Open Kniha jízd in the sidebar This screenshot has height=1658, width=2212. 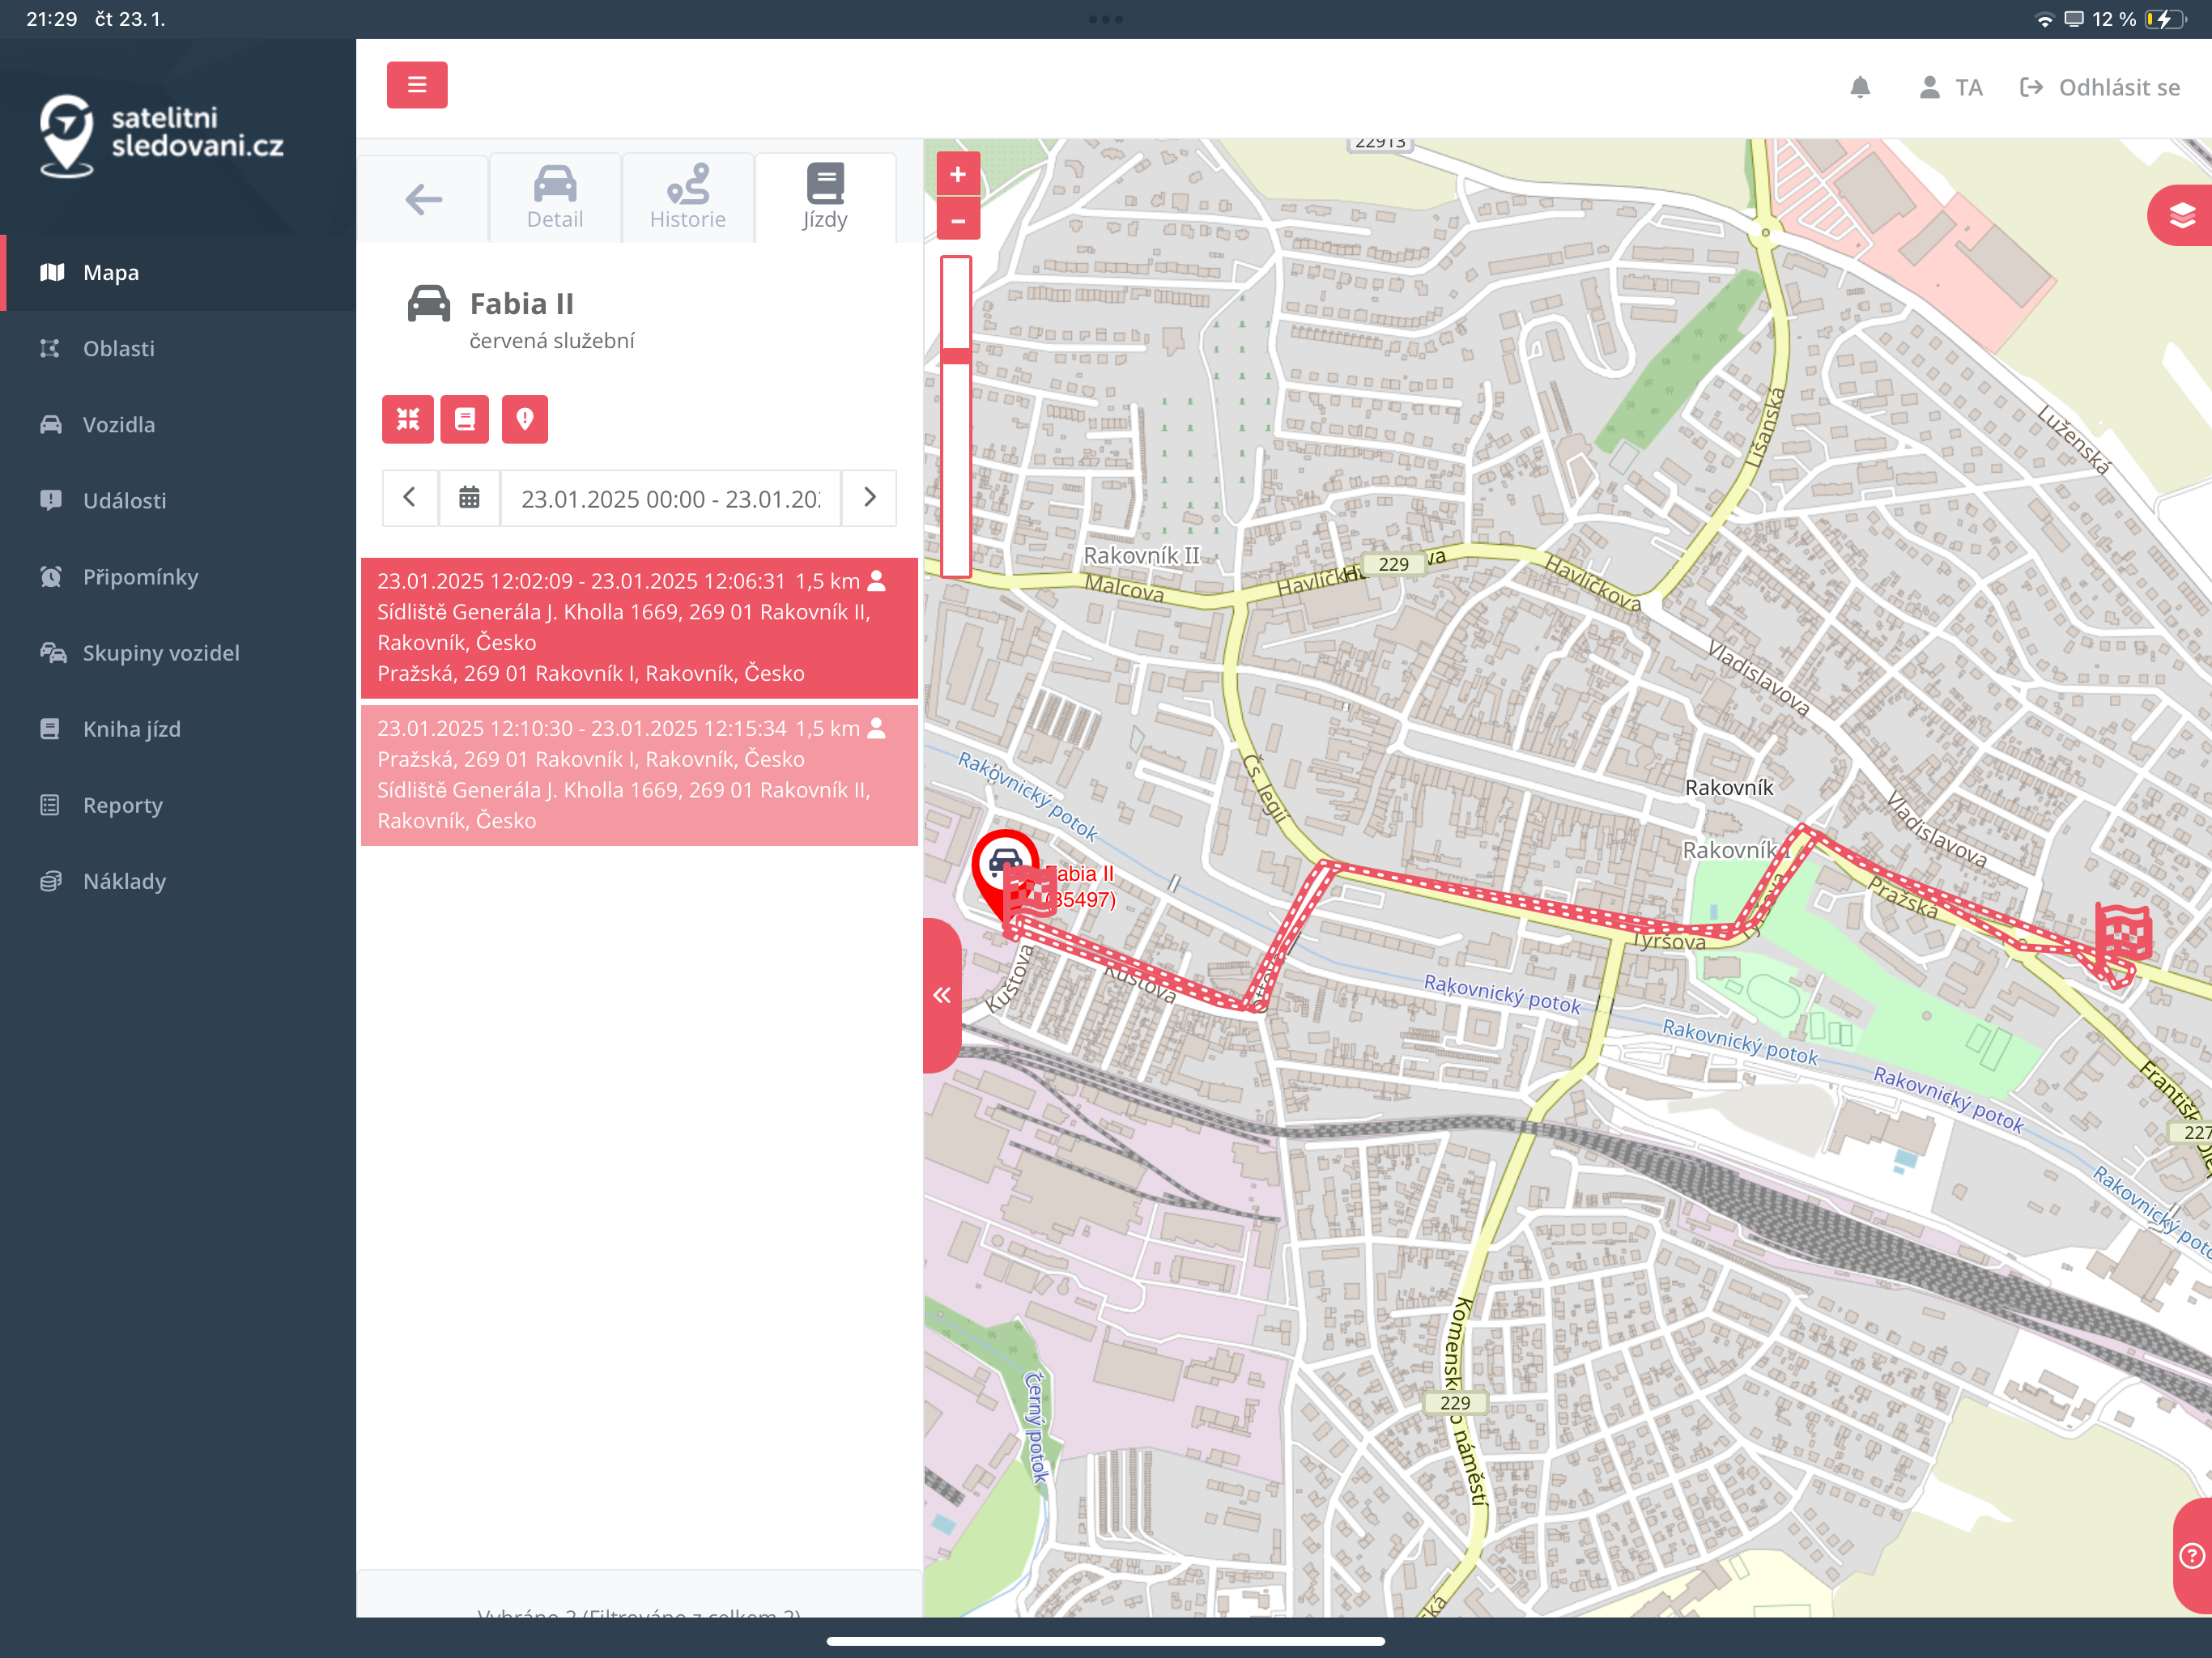(178, 729)
